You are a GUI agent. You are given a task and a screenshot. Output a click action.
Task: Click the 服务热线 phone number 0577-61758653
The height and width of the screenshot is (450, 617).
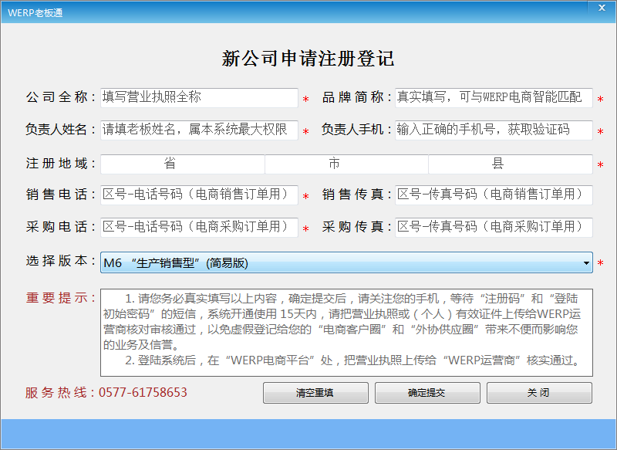(143, 393)
